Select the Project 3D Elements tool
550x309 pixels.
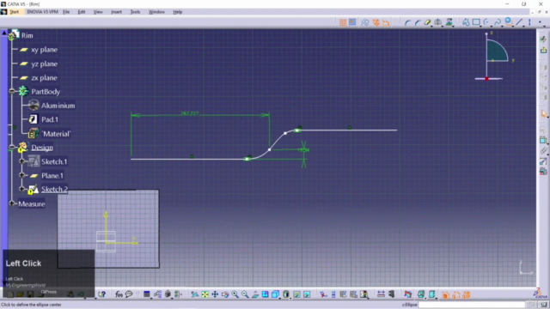[x=449, y=22]
